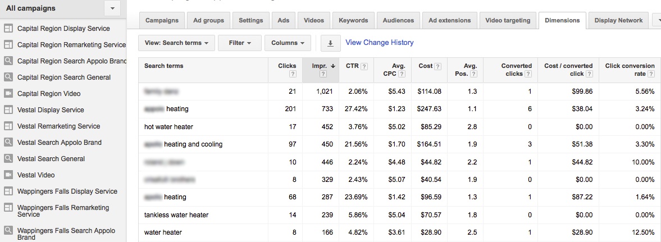Click help icon under Avg. Pos. column
This screenshot has height=242, width=661.
(x=473, y=74)
